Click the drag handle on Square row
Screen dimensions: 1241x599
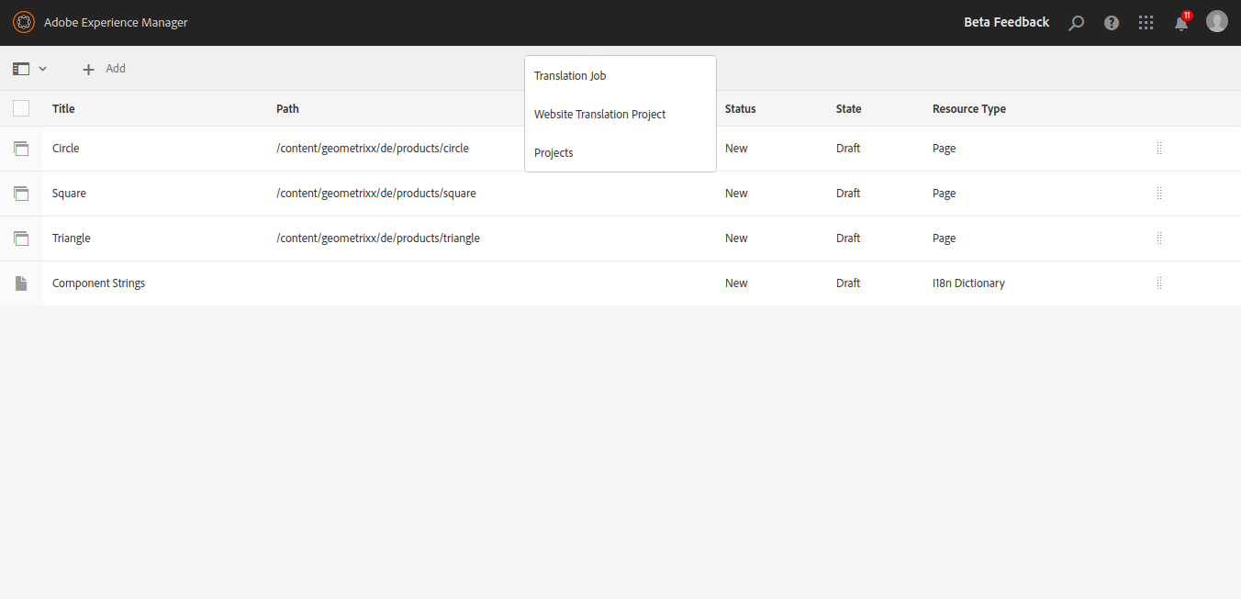[1159, 194]
